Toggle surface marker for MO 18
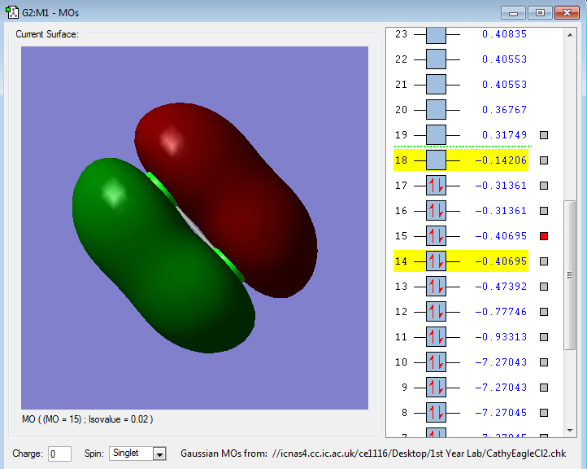The width and height of the screenshot is (587, 469). (x=544, y=160)
